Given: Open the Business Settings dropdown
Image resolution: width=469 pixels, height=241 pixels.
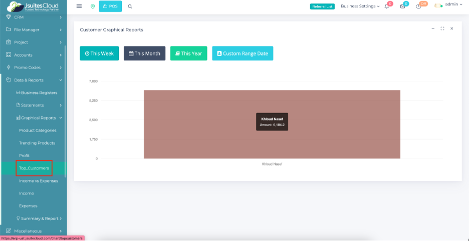Looking at the screenshot, I should [360, 6].
